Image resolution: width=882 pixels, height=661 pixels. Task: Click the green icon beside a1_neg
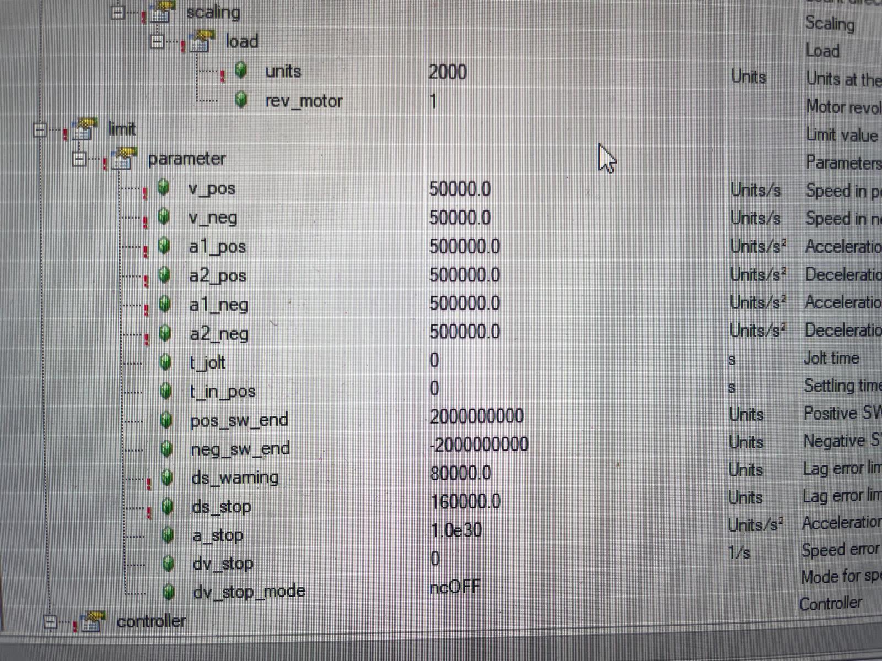(165, 304)
